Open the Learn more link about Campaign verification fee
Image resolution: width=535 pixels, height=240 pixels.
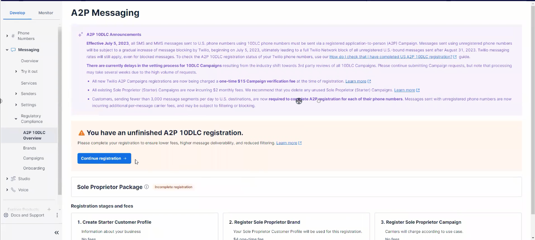[x=356, y=81]
